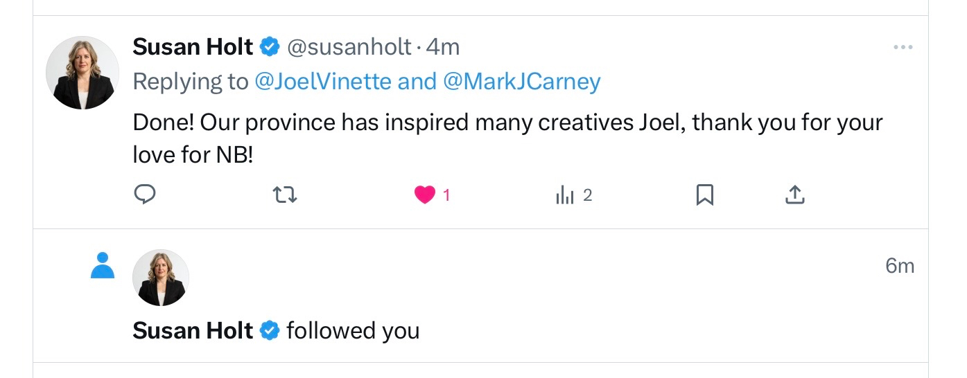Click verified badge in followed-you notification
Image resolution: width=967 pixels, height=378 pixels.
click(269, 331)
